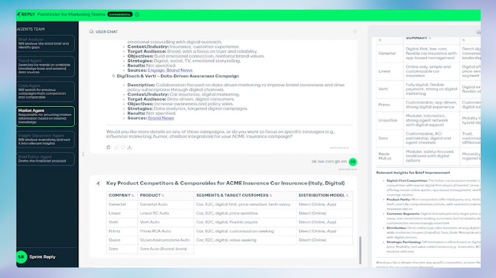Open the Insight Generator Agent
The image size is (496, 278).
click(45, 139)
